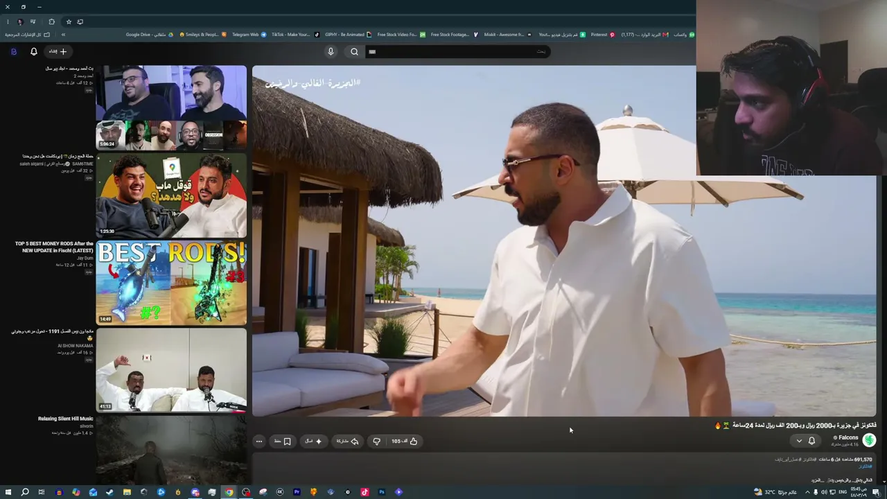Like the video (105K thumbs up)

tap(405, 441)
